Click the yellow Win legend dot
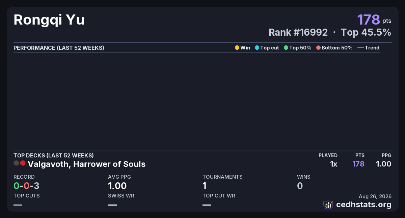 237,48
